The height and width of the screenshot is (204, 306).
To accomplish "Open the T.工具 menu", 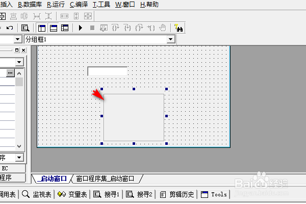I will point(101,4).
